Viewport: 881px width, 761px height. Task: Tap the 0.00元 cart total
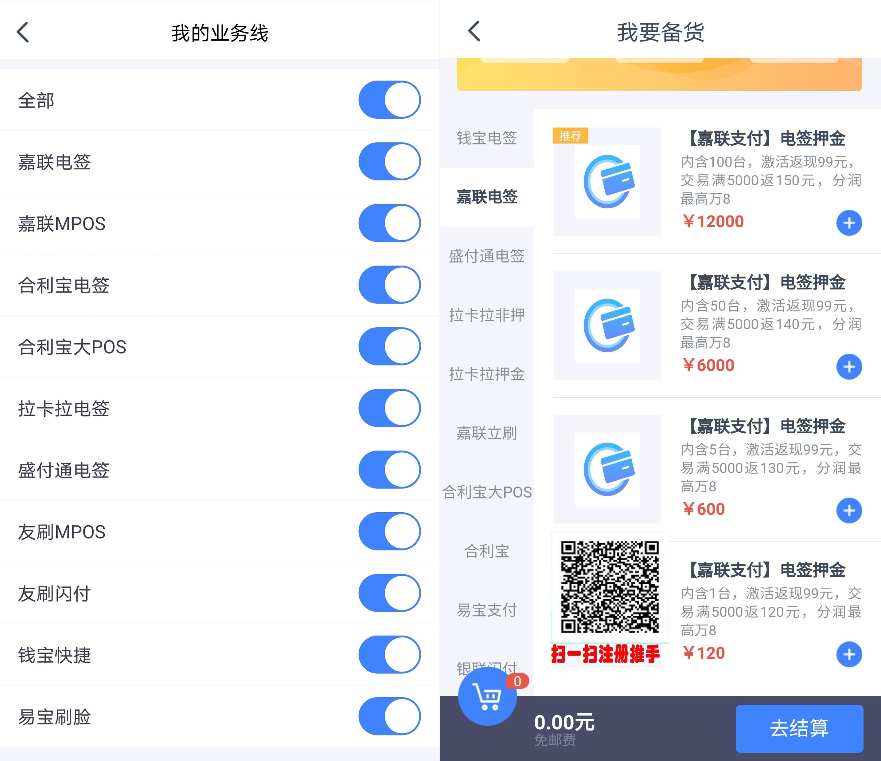pos(564,723)
